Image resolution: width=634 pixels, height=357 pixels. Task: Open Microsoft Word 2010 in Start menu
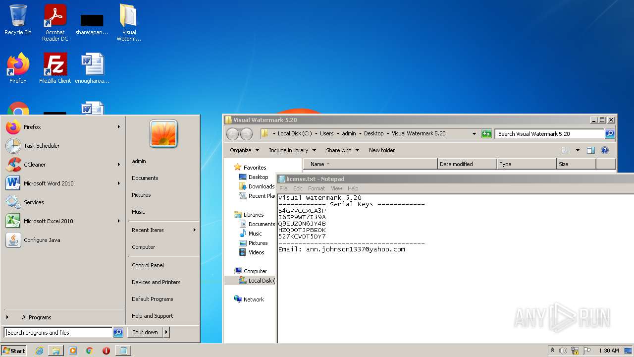(63, 183)
